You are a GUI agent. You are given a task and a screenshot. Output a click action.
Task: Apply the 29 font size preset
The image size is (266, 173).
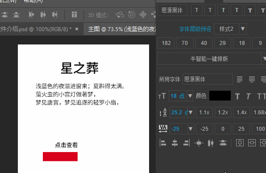tap(223, 43)
